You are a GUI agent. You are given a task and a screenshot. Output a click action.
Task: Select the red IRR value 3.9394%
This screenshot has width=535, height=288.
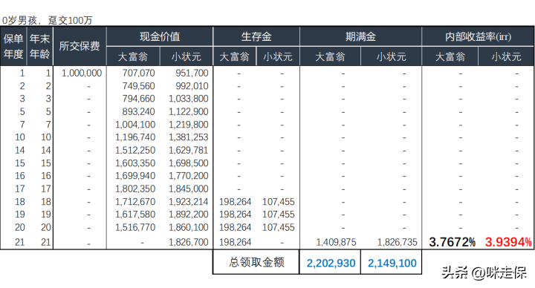point(508,242)
